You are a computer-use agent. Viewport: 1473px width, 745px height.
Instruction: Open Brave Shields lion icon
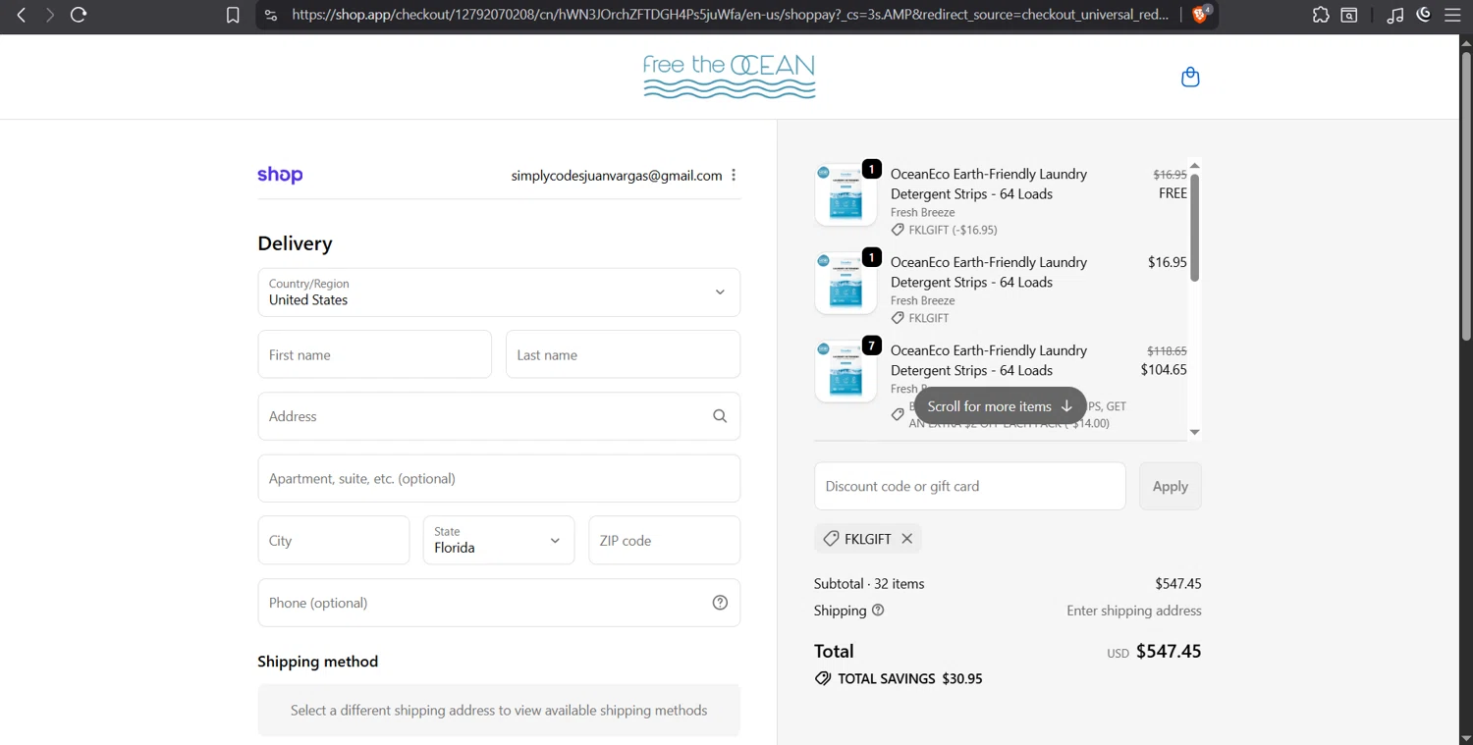tap(1200, 14)
